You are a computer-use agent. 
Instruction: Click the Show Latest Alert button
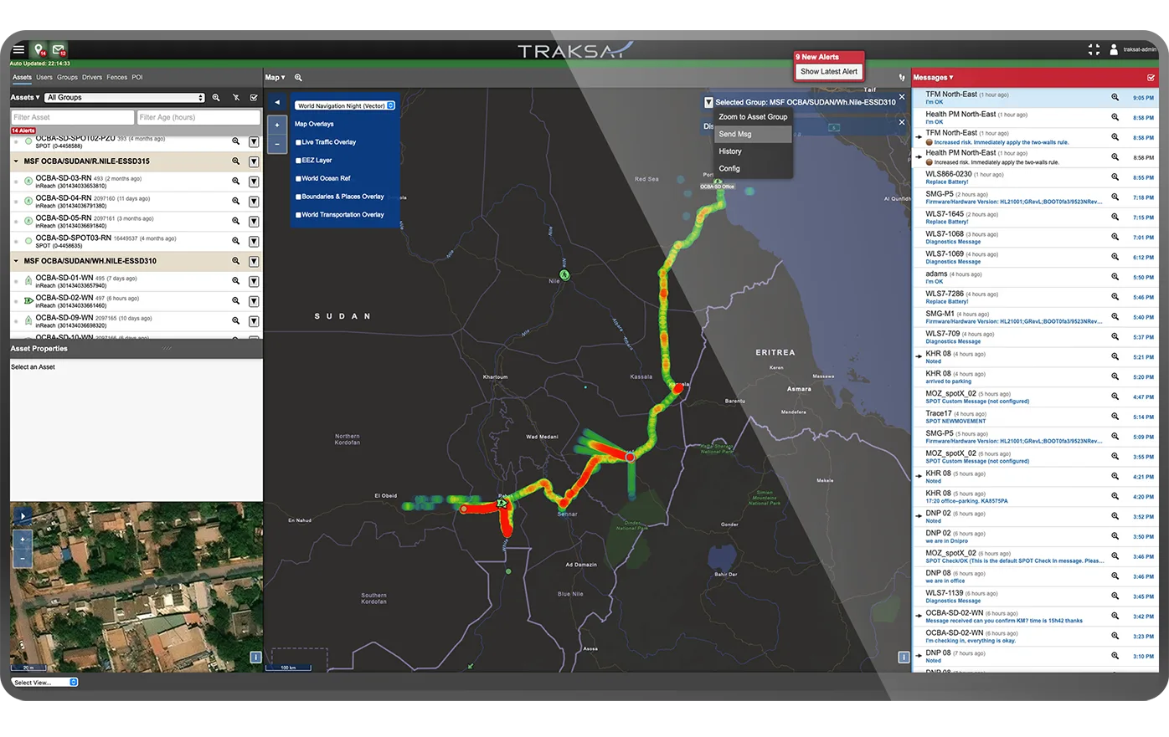tap(828, 72)
